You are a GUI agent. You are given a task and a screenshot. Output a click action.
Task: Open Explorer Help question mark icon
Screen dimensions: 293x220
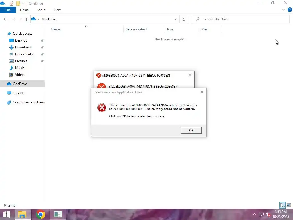click(290, 10)
